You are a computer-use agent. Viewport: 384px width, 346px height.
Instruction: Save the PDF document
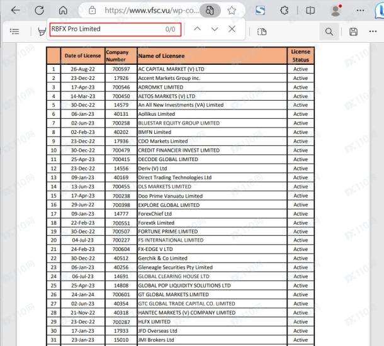pos(353,31)
